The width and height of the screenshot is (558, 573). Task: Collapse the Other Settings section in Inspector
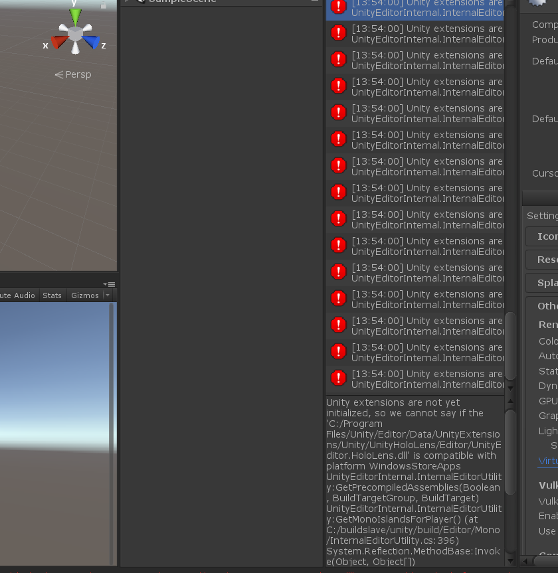pyautogui.click(x=547, y=306)
